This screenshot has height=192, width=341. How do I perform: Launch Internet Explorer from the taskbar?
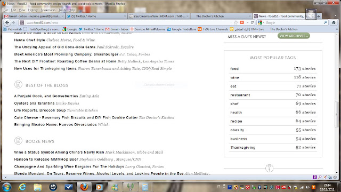pyautogui.click(x=22, y=187)
